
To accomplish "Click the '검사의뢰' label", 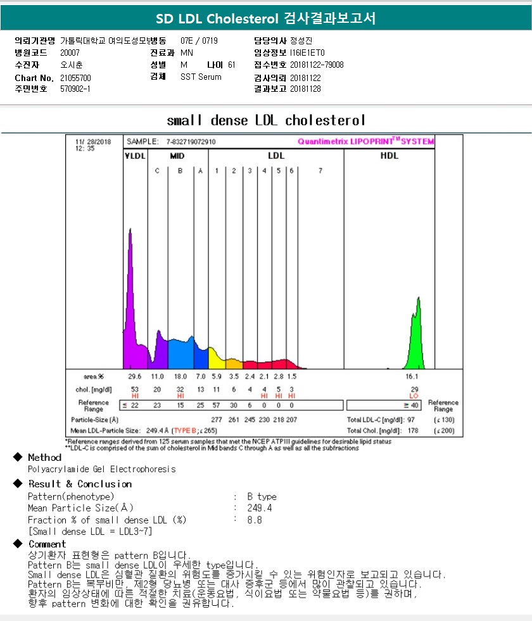I will tap(270, 78).
